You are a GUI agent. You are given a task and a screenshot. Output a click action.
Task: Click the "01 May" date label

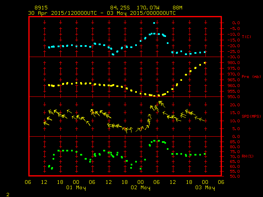coord(76,188)
